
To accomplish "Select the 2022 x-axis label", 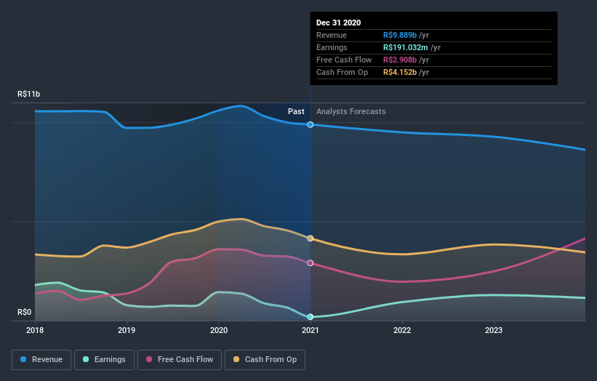I will 402,330.
